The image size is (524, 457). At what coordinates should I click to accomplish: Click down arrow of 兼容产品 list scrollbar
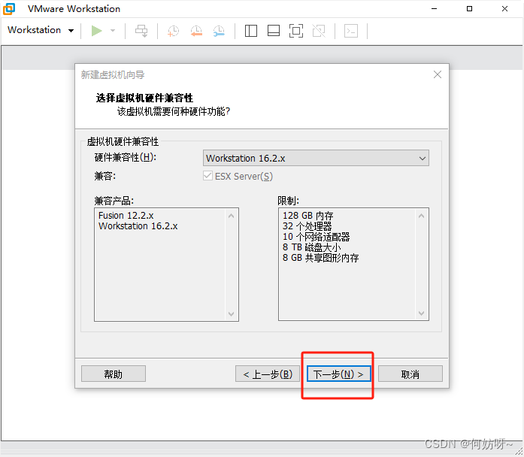tap(232, 313)
